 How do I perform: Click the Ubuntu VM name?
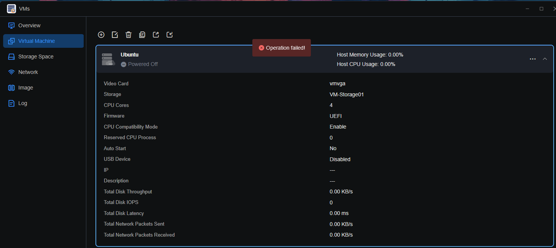(129, 55)
